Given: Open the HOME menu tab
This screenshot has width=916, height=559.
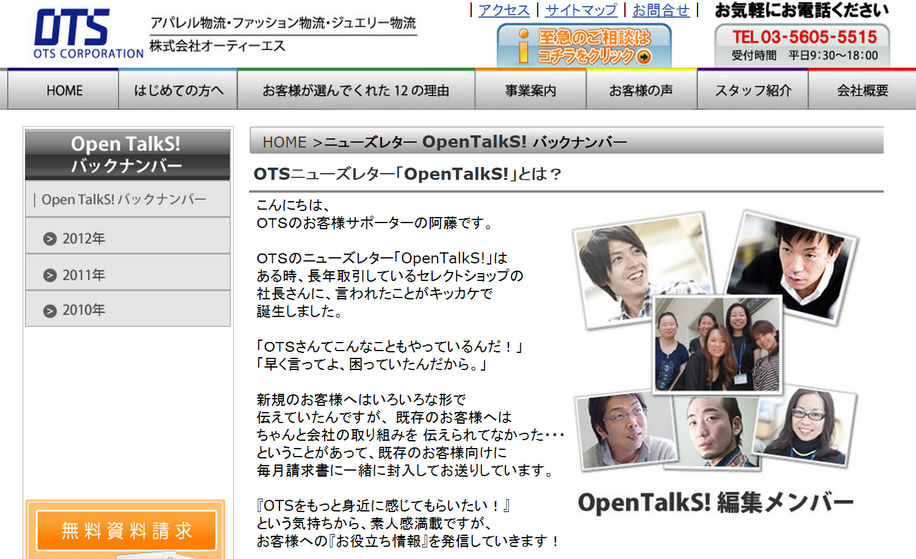Looking at the screenshot, I should [63, 90].
